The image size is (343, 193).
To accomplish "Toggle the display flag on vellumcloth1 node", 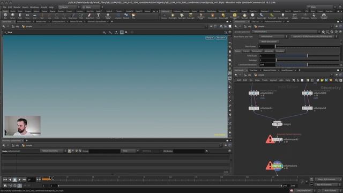I will click(x=258, y=93).
